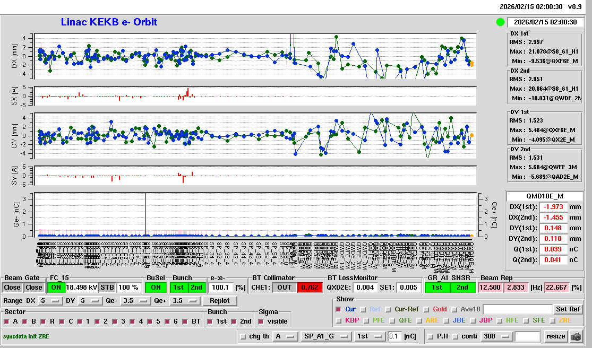Click the BuSel ON indicator
This screenshot has width=592, height=348.
click(x=155, y=288)
